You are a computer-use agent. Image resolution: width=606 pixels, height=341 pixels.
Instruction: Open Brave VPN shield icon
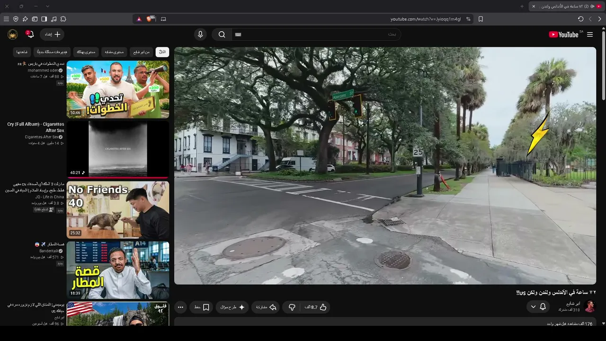16,19
